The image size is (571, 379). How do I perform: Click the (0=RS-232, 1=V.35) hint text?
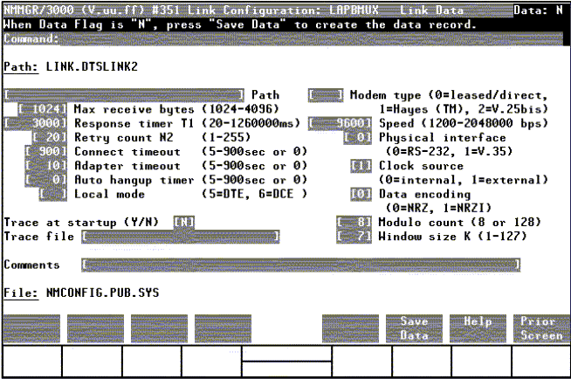click(450, 151)
